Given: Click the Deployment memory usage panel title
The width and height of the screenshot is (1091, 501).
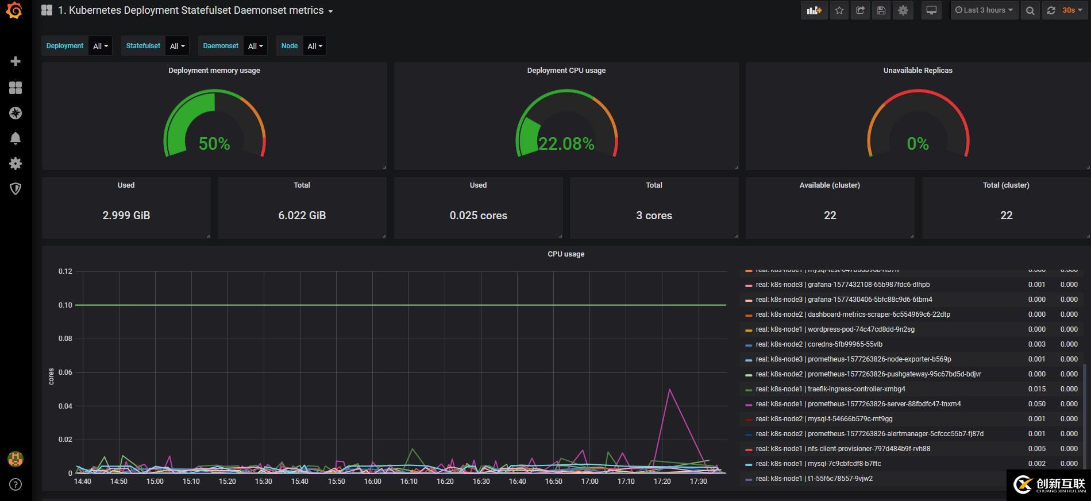Looking at the screenshot, I should click(x=214, y=70).
